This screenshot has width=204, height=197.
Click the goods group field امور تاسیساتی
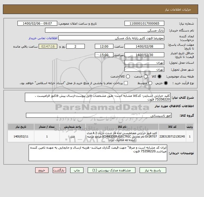pos(99,115)
